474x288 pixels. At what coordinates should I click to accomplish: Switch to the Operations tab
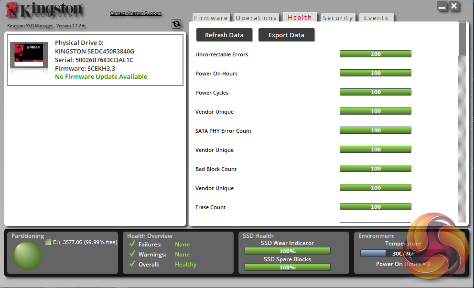pyautogui.click(x=256, y=18)
